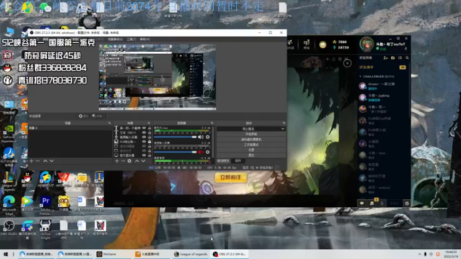461x259 pixels.
Task: Toggle lock on 显示器采集 source
Action: pos(150,155)
